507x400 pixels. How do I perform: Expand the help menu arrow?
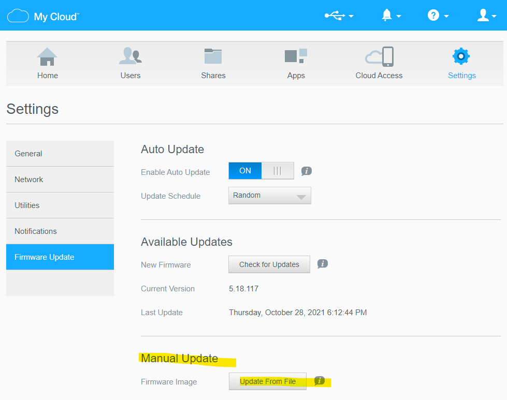coord(446,16)
